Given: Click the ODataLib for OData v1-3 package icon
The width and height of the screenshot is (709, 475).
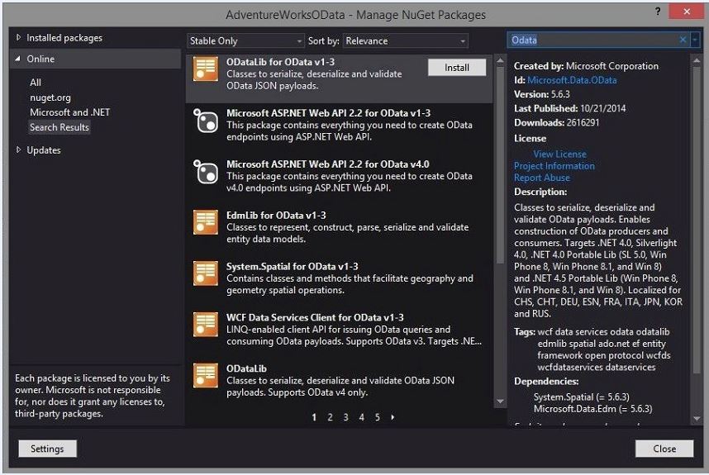Looking at the screenshot, I should click(x=206, y=69).
